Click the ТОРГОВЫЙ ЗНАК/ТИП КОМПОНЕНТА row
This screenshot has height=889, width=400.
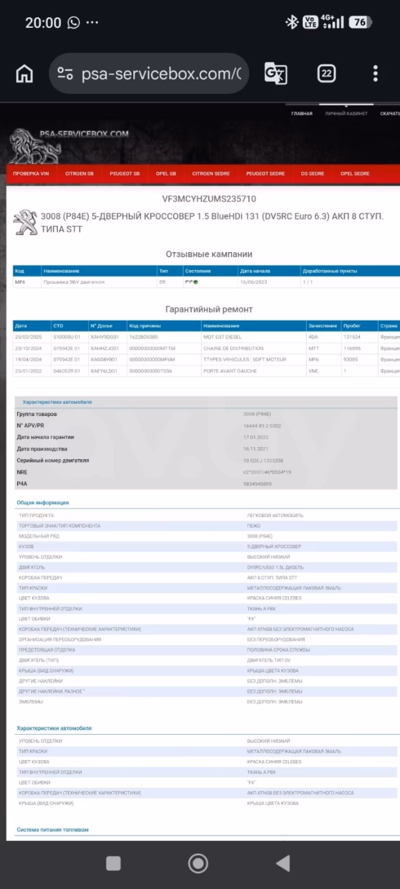click(x=206, y=526)
